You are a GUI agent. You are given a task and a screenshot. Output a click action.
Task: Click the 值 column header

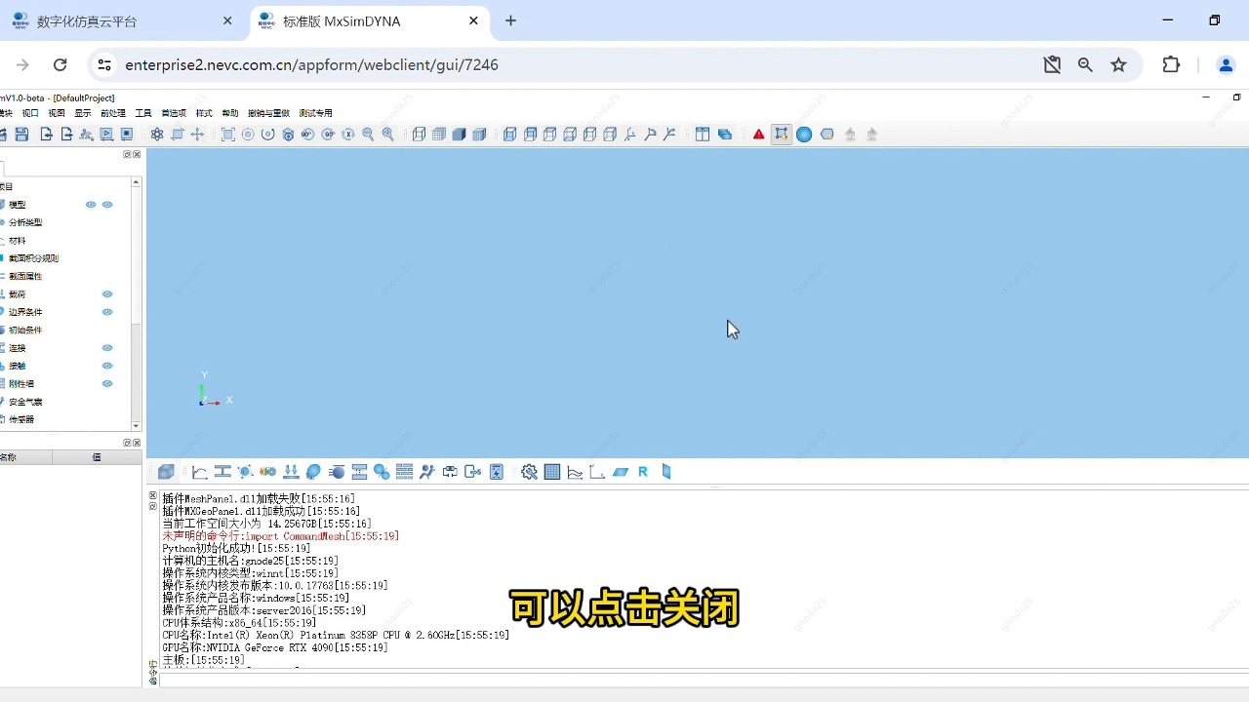pos(97,457)
